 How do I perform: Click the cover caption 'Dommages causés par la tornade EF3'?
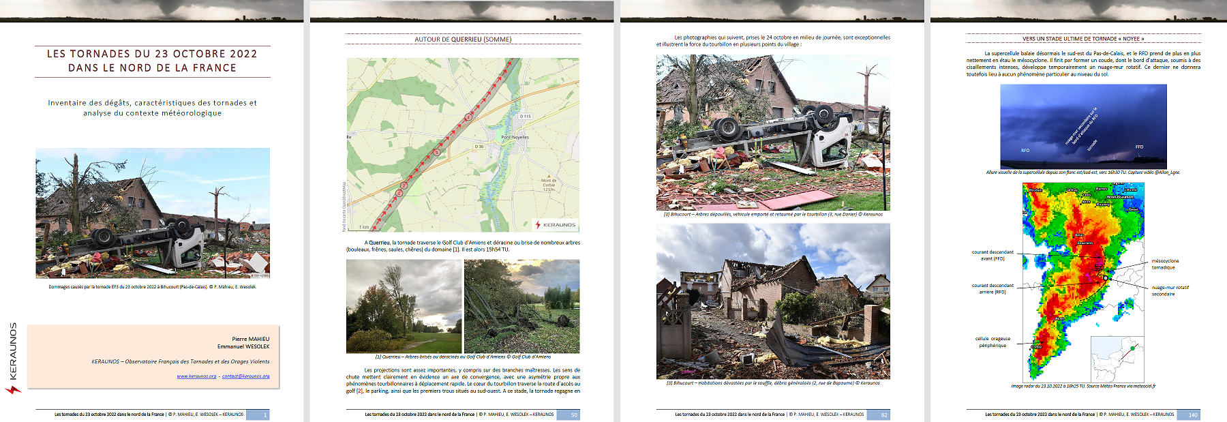coord(152,287)
